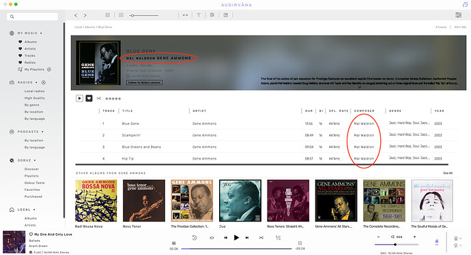Sort by the Title column header
This screenshot has height=255, width=471.
128,110
